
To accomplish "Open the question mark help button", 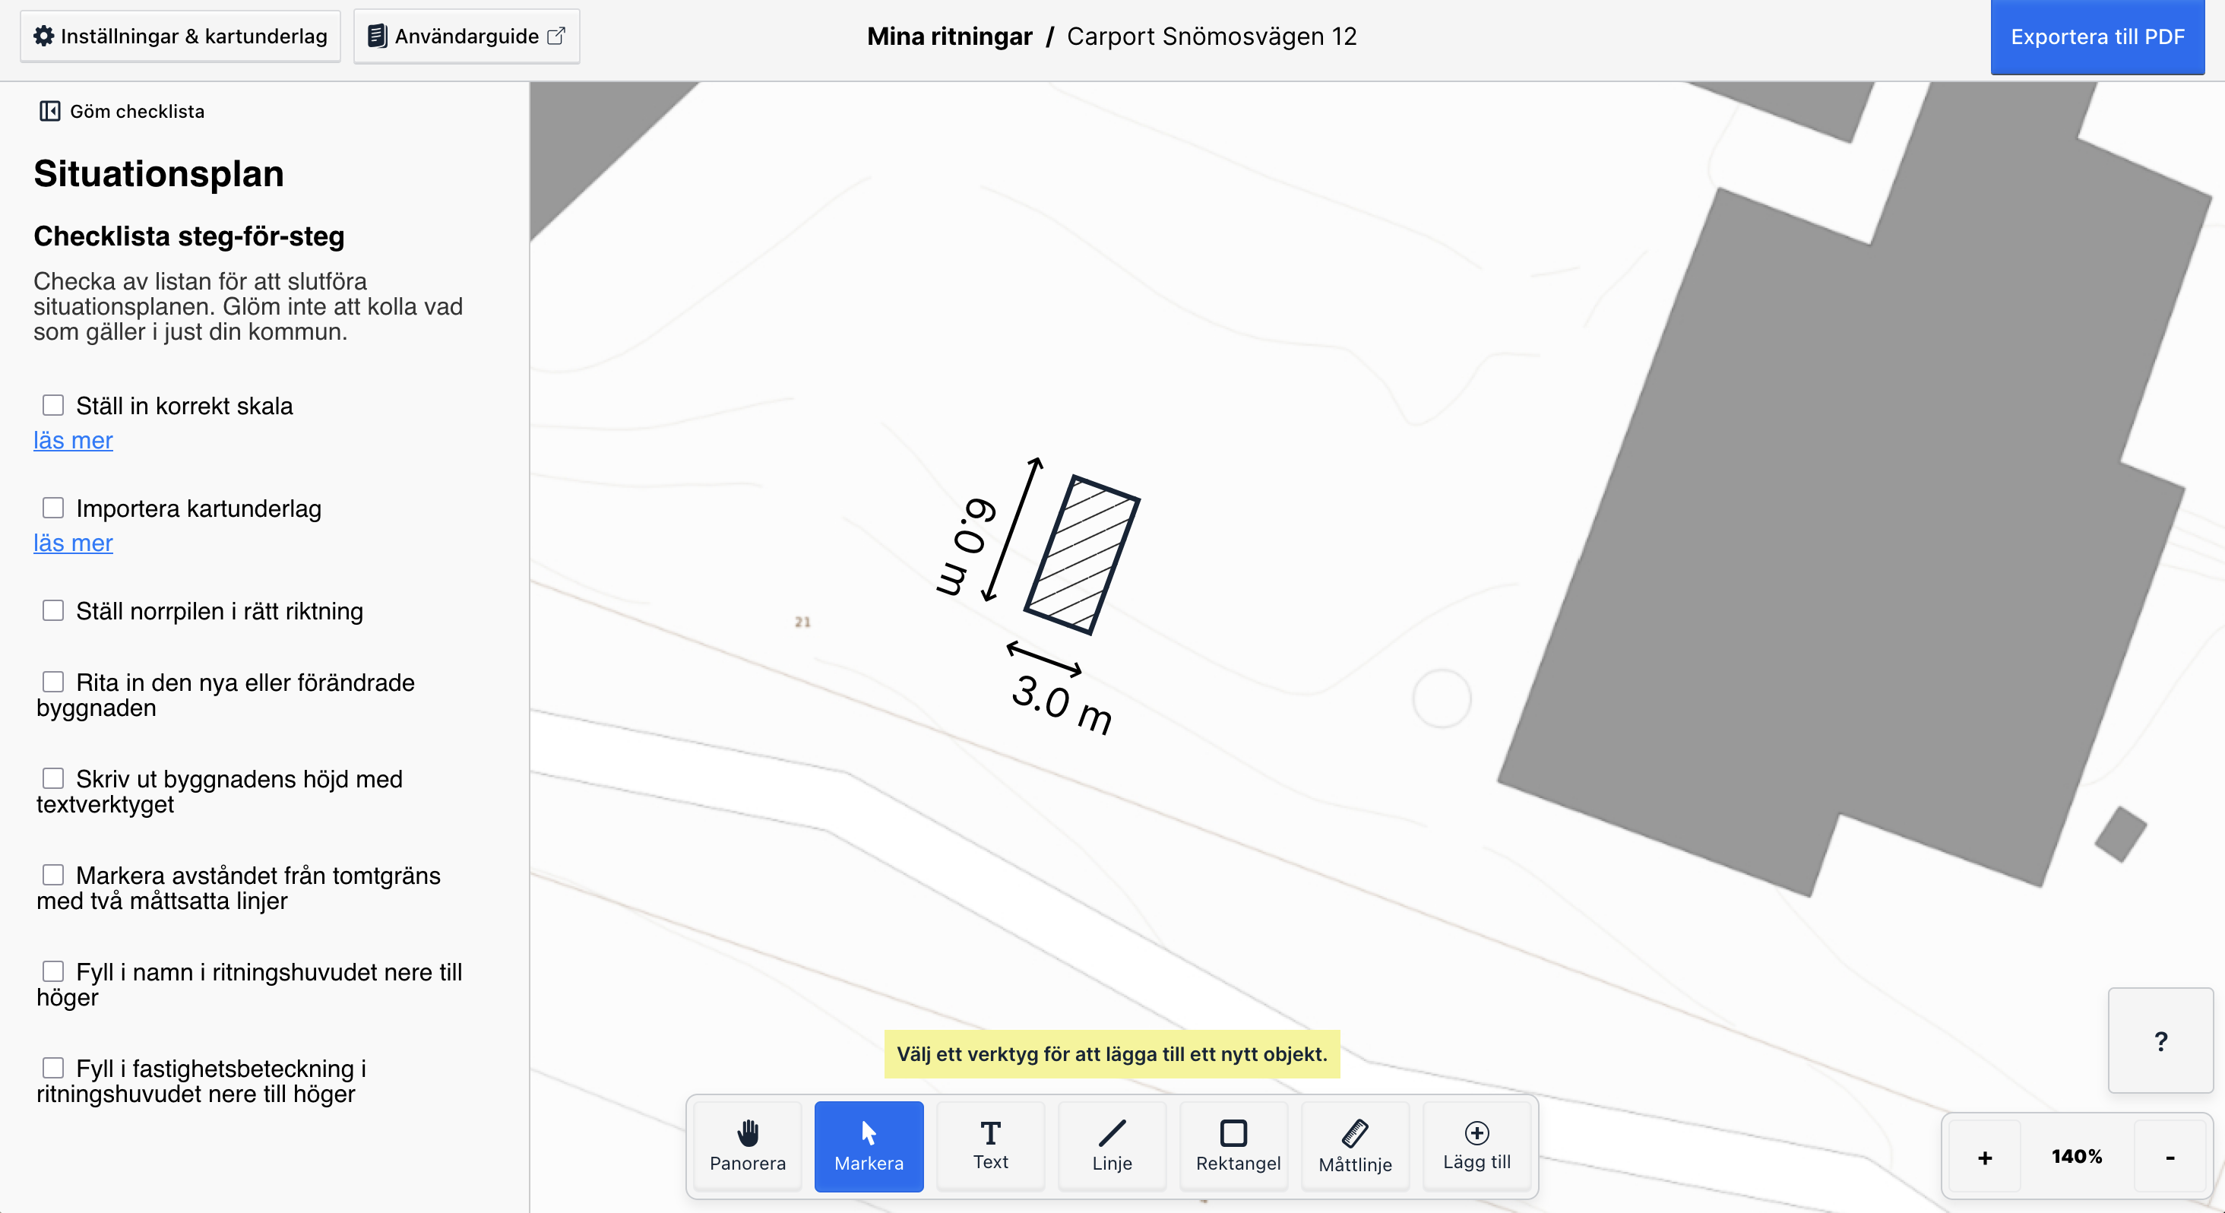I will pyautogui.click(x=2160, y=1041).
